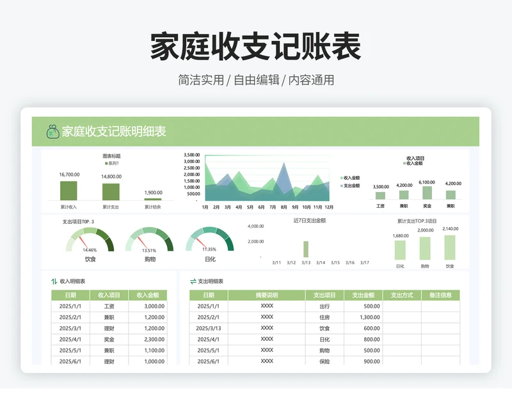Select the 日化 gauge showing 11.35%

coord(210,239)
